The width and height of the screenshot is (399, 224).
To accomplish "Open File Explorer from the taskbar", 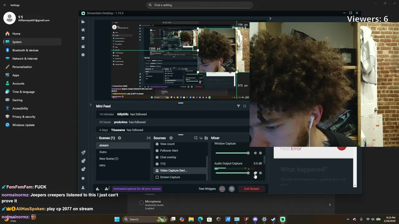I will point(191,219).
